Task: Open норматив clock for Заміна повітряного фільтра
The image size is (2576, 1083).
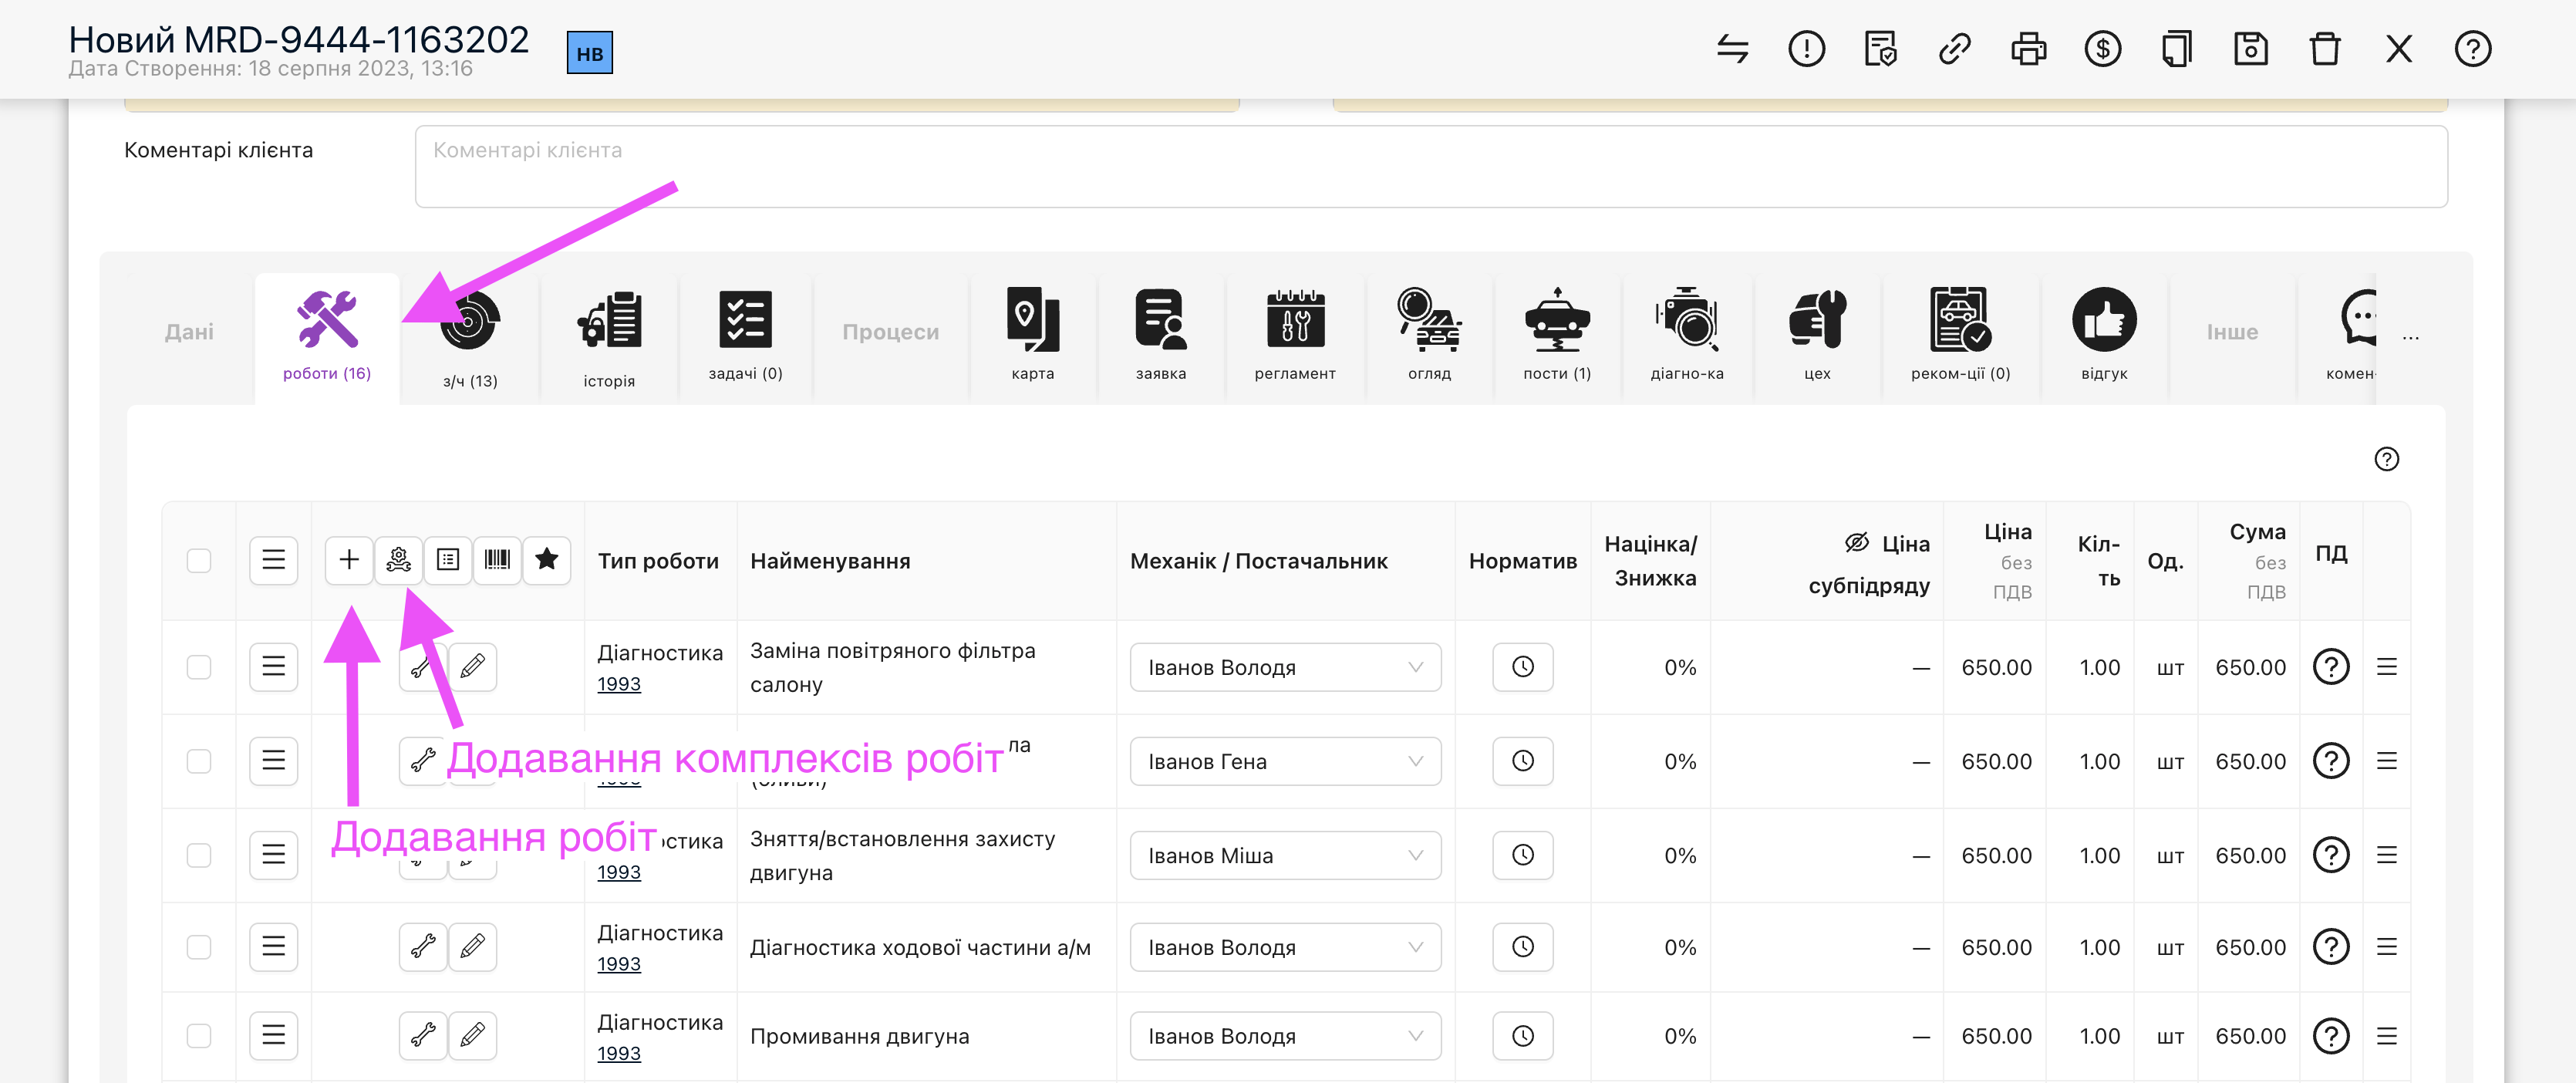Action: click(x=1522, y=667)
